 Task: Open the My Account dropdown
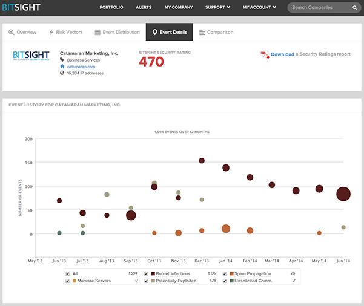tap(259, 8)
